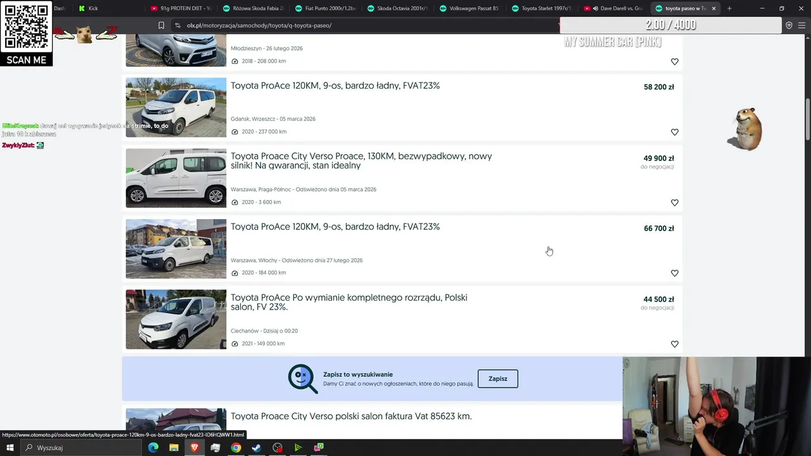Favorite the 58 200 zł Toyota ProAce listing
The height and width of the screenshot is (456, 811).
674,132
